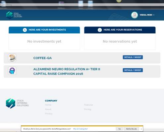Screen dimensions: 164x132
Task: Open the Coffee-QA offering title
Action: click(42, 58)
